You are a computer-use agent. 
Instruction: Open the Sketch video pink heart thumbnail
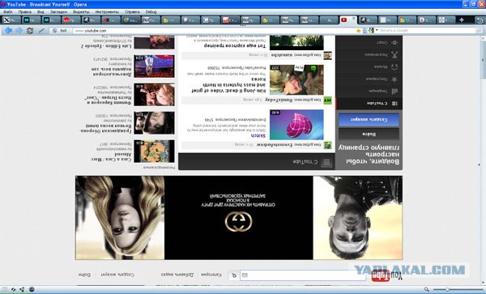296,125
